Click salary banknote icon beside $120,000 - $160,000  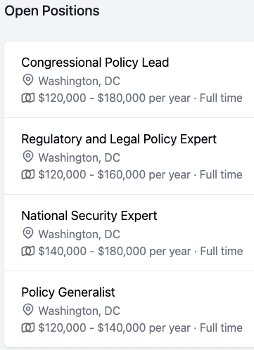28,174
